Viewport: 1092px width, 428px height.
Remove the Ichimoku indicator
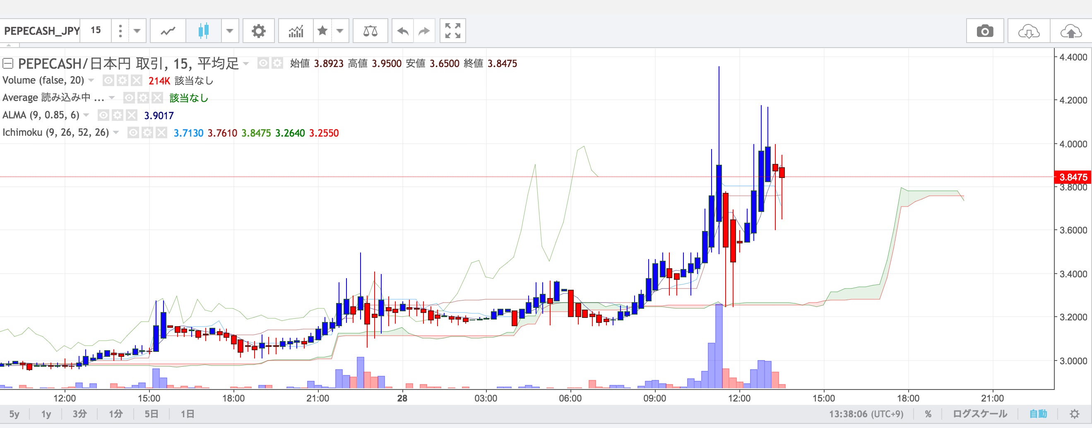tap(161, 133)
